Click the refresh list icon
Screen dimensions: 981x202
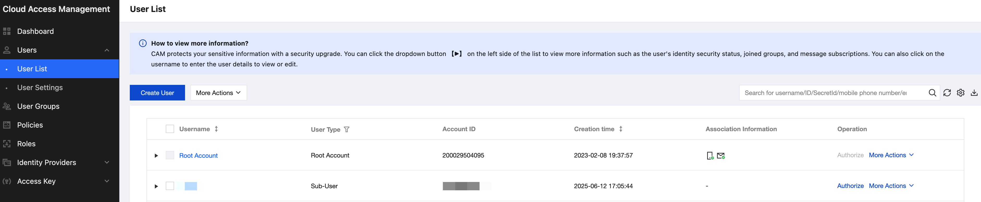(947, 93)
